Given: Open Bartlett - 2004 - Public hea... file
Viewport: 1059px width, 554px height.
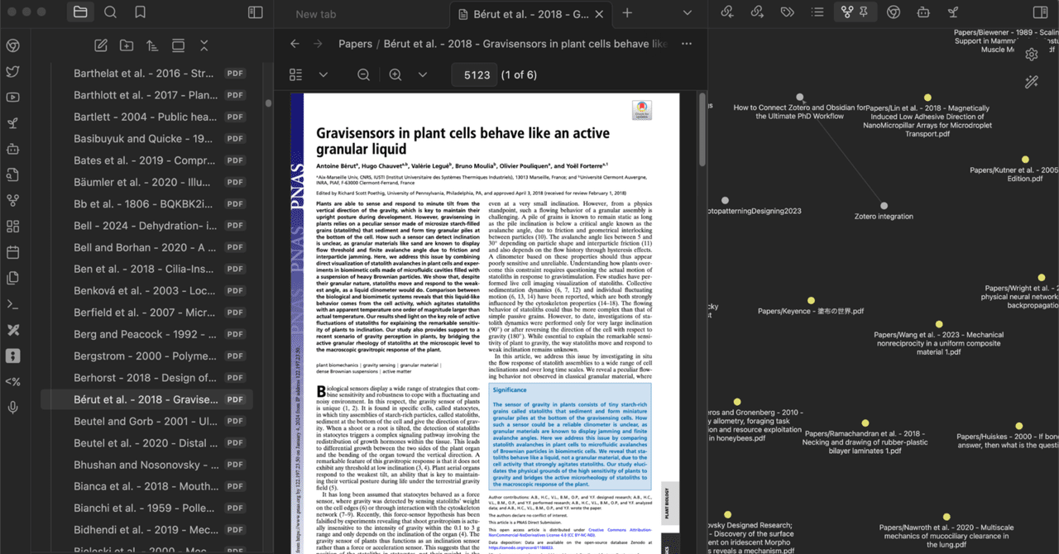Looking at the screenshot, I should click(146, 117).
